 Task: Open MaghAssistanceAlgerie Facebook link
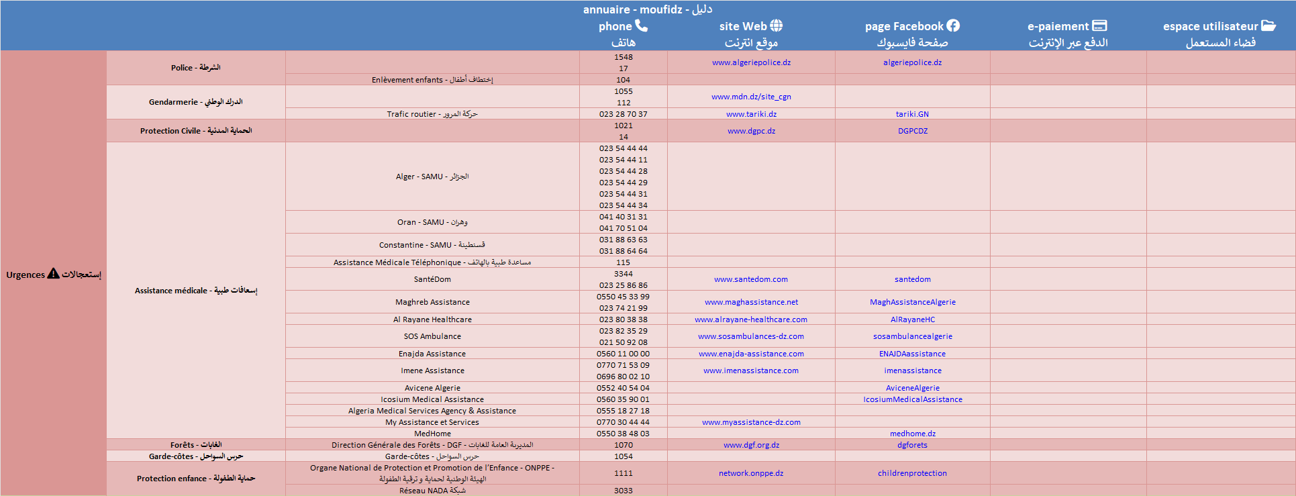912,302
